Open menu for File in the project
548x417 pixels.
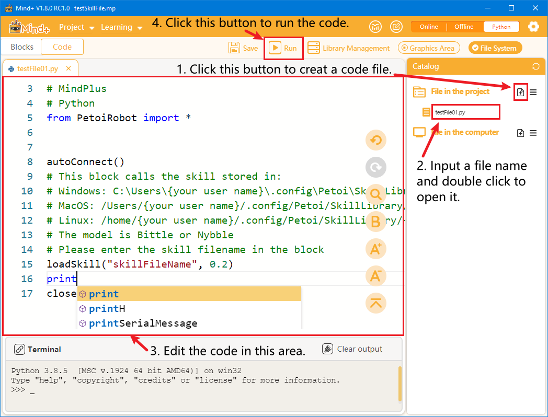point(533,92)
